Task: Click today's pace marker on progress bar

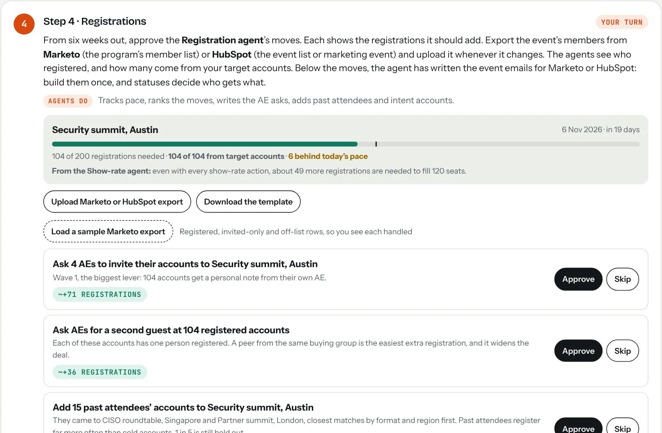Action: pyautogui.click(x=376, y=144)
